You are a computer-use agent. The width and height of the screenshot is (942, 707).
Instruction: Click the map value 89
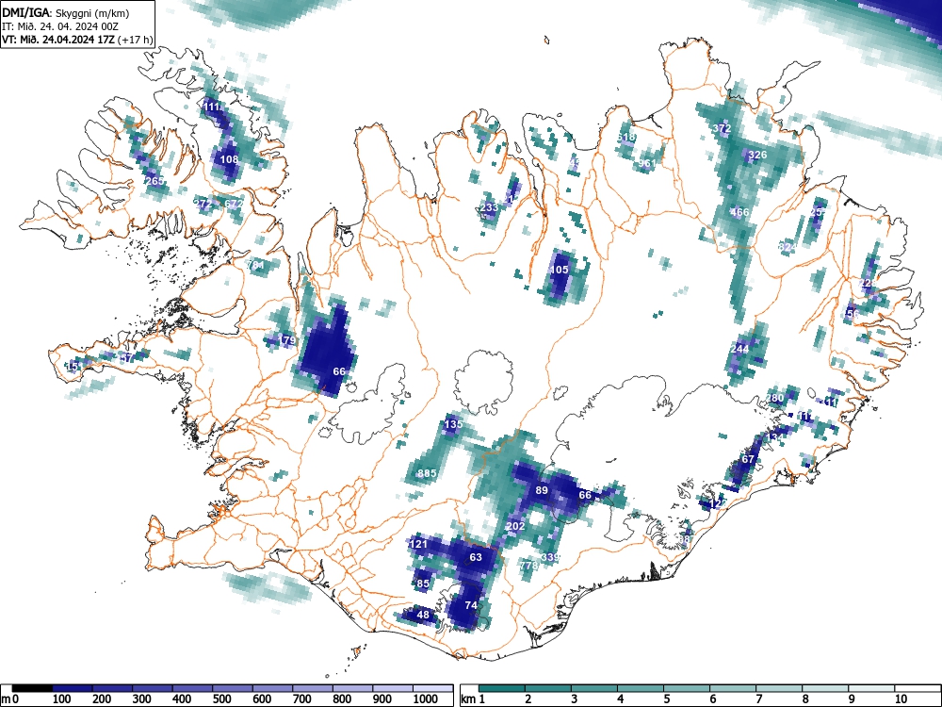(x=542, y=490)
